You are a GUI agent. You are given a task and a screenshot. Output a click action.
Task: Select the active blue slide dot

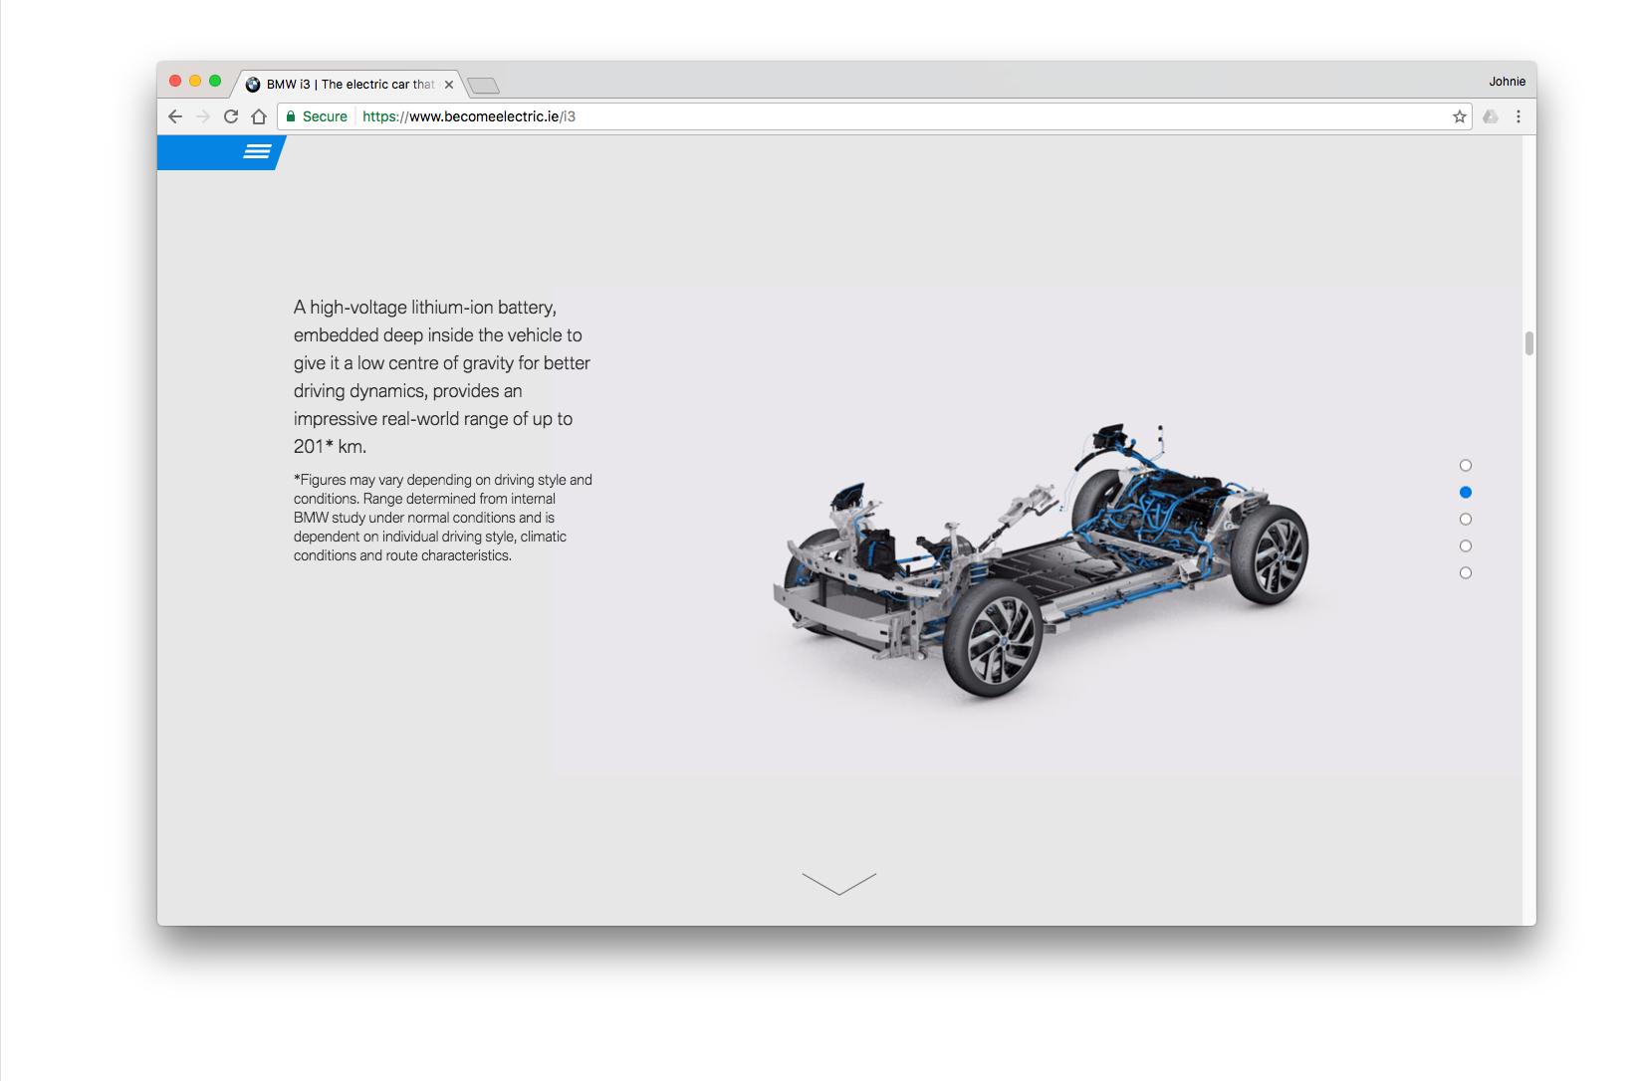(1466, 492)
